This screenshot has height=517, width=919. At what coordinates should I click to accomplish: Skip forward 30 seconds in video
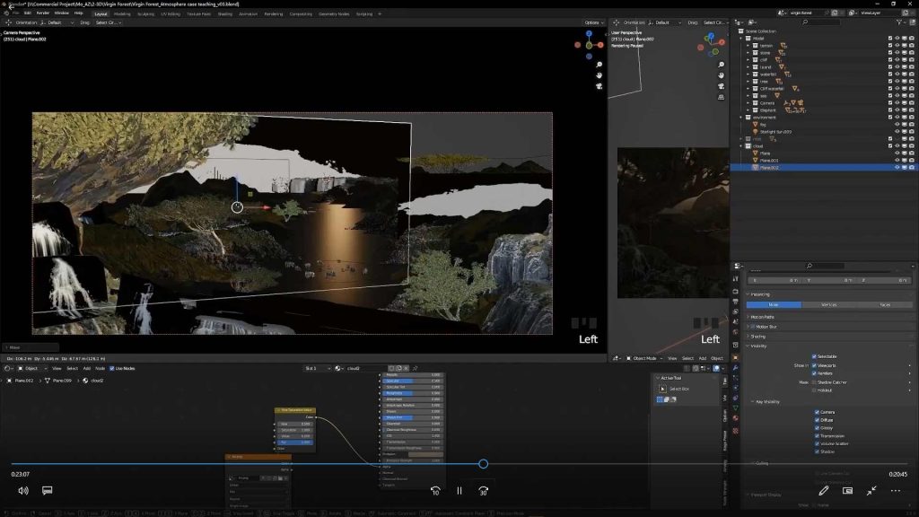click(x=483, y=491)
